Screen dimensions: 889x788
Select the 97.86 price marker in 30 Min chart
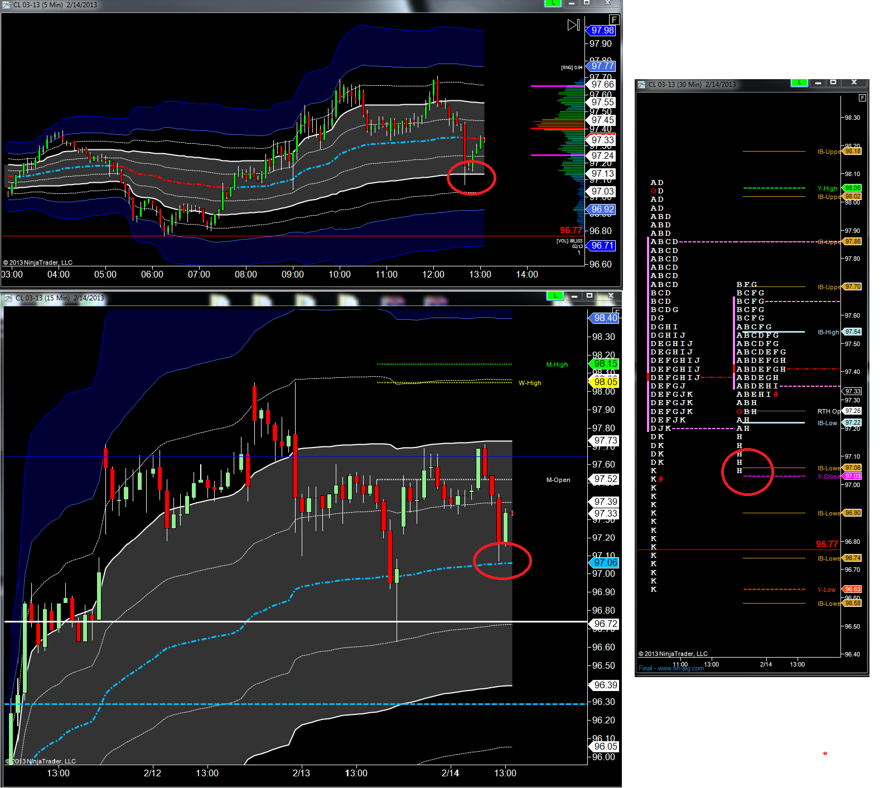tap(852, 242)
